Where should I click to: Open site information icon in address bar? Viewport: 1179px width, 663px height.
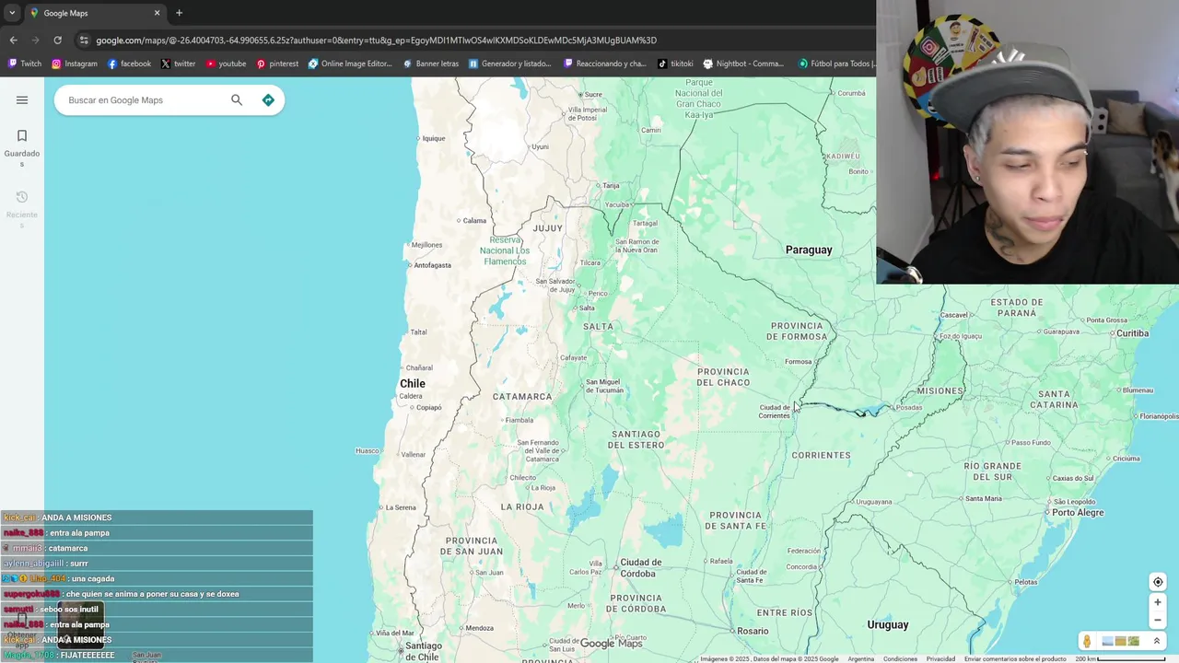click(x=84, y=40)
